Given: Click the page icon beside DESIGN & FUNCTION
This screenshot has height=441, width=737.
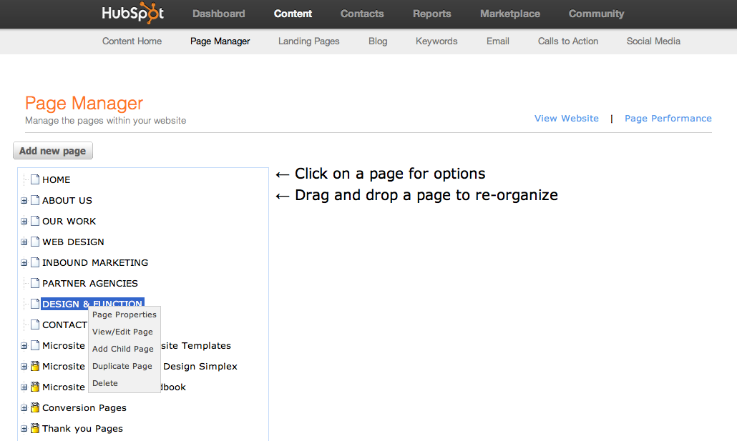Looking at the screenshot, I should tap(34, 303).
